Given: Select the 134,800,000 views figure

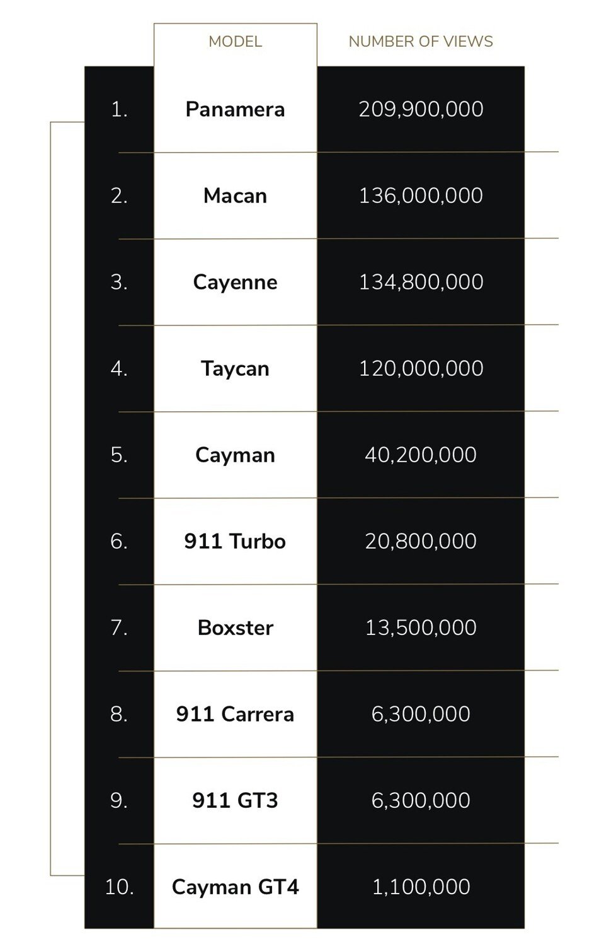Looking at the screenshot, I should tap(421, 282).
